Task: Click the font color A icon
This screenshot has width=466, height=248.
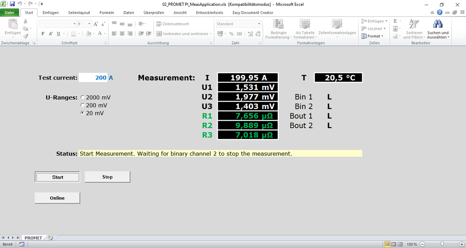Action: 100,34
